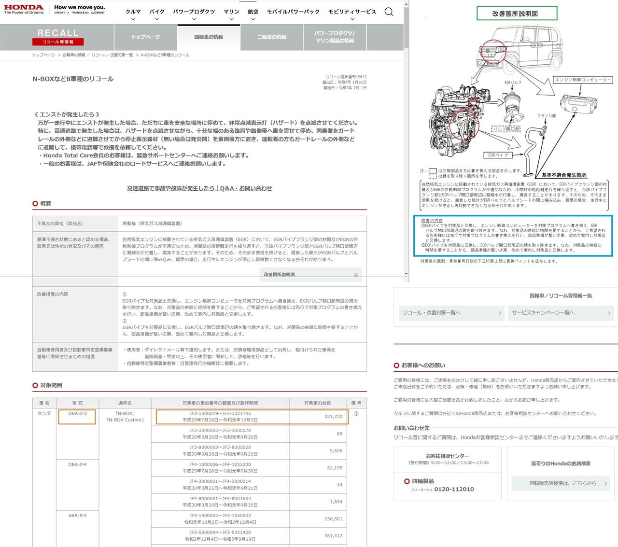Select the エンジン制御コンピューター diagram label
The width and height of the screenshot is (618, 547).
(583, 80)
